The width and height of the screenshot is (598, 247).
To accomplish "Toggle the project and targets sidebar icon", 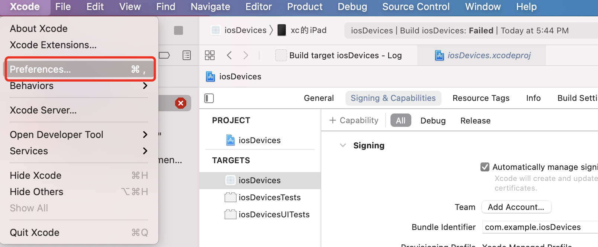I will click(x=209, y=98).
